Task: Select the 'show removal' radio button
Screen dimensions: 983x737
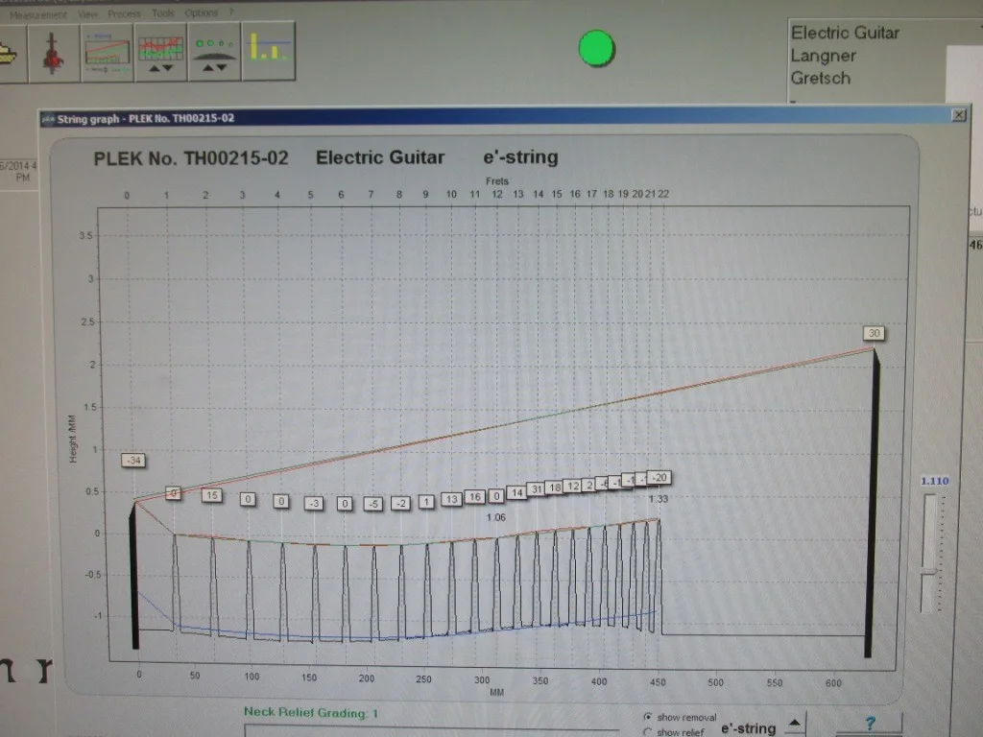Action: 648,717
